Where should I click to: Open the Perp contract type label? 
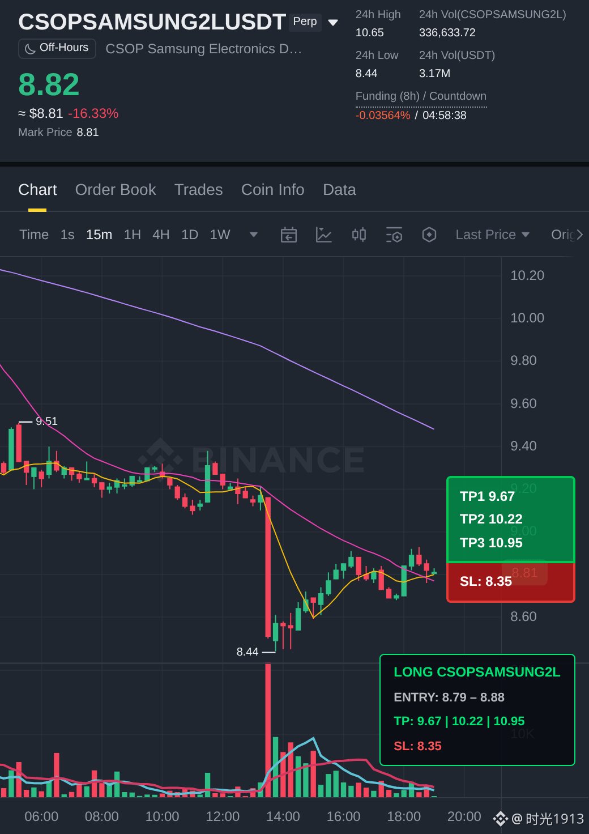(x=305, y=22)
